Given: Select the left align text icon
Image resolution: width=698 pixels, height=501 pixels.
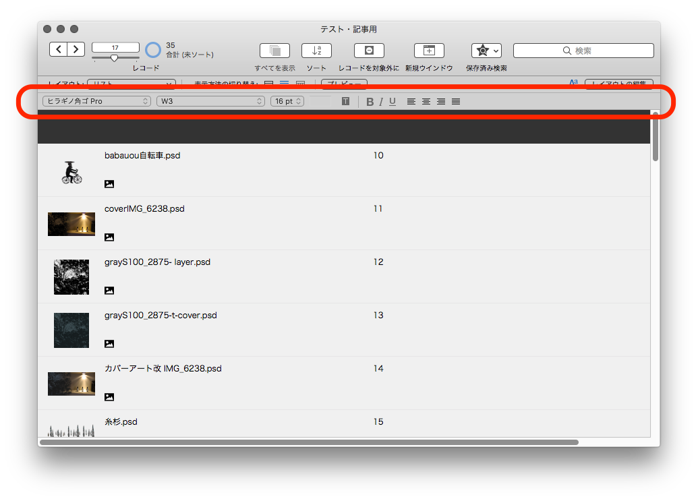Looking at the screenshot, I should click(411, 100).
